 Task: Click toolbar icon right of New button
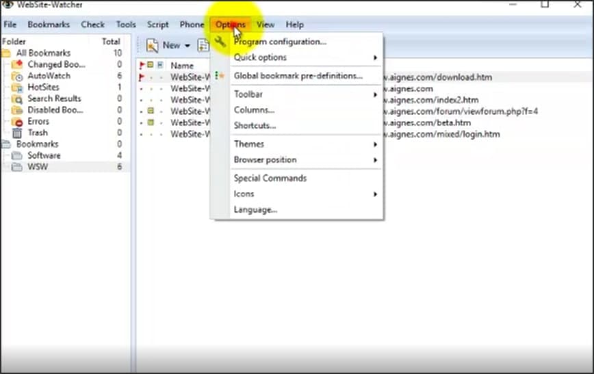point(203,45)
